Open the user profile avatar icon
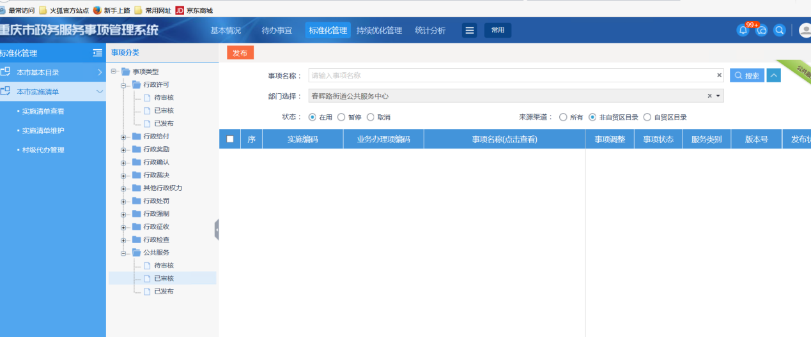The width and height of the screenshot is (811, 337). tap(805, 31)
